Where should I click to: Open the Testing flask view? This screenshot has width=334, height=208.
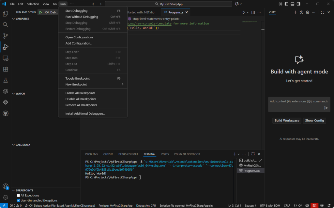(6, 80)
